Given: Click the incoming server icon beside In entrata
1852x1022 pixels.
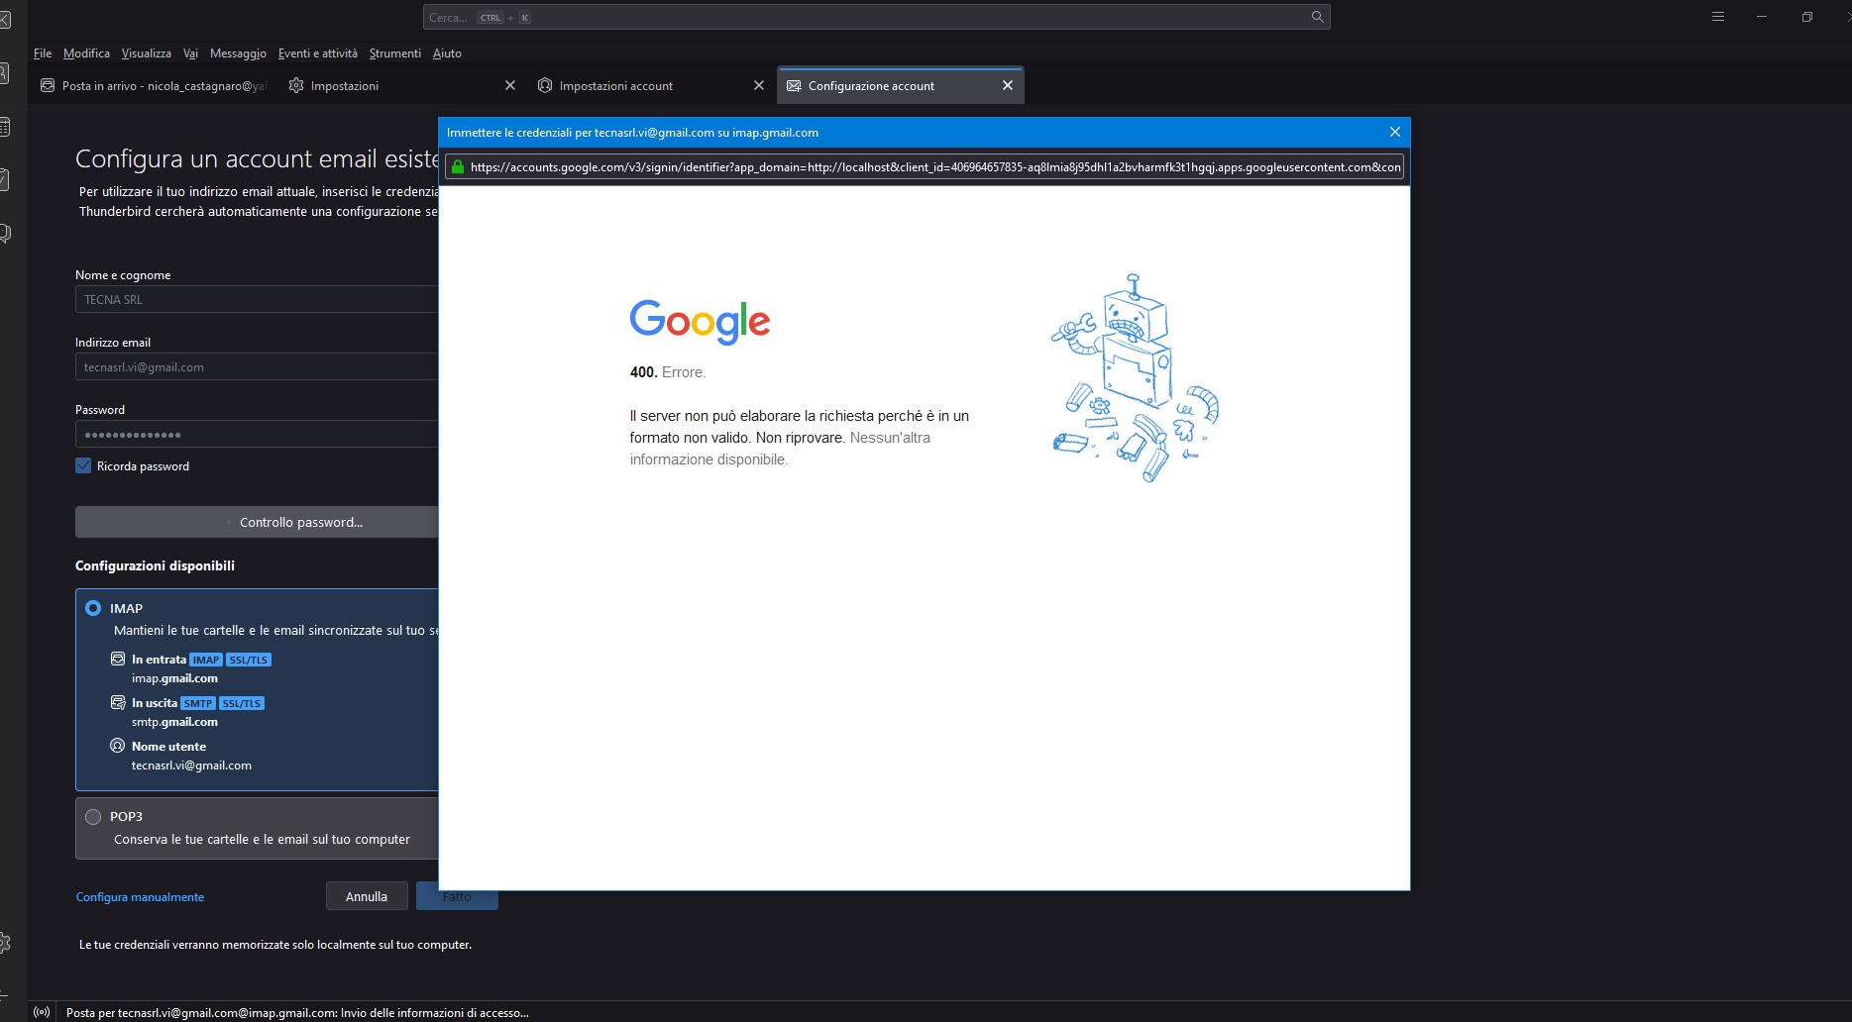Looking at the screenshot, I should (x=118, y=659).
